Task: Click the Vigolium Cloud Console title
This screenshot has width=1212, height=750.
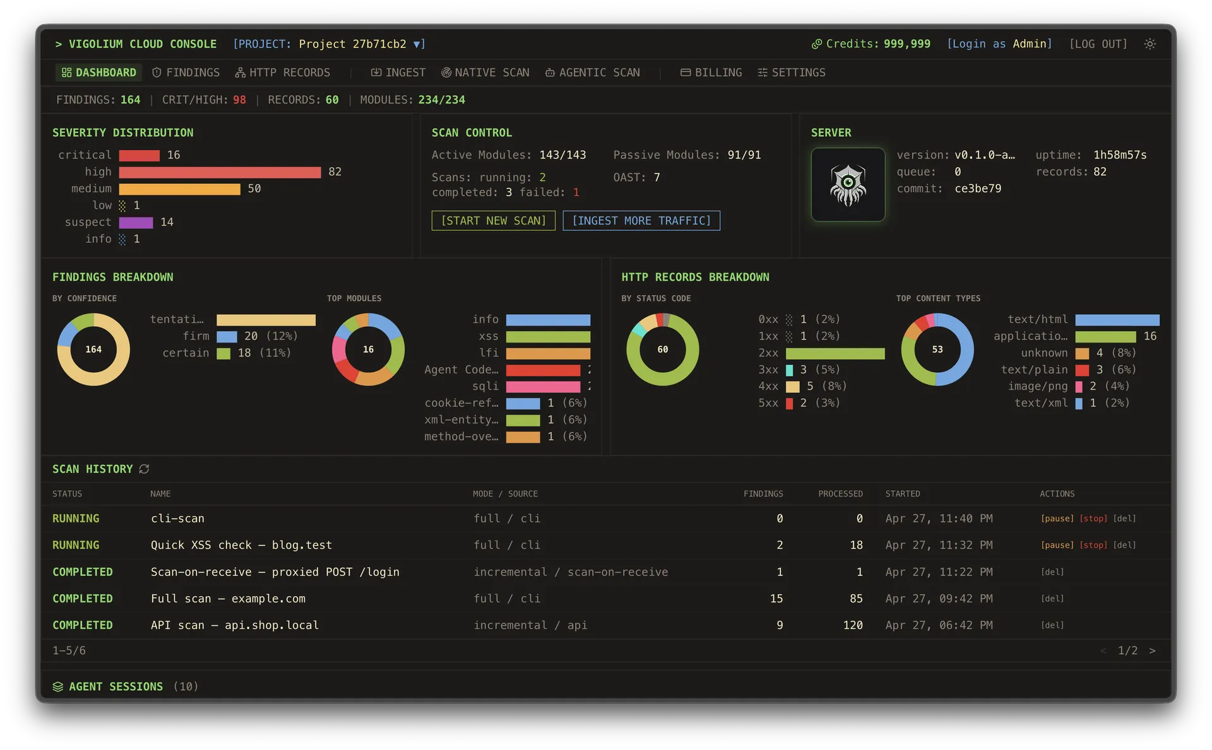Action: [143, 44]
